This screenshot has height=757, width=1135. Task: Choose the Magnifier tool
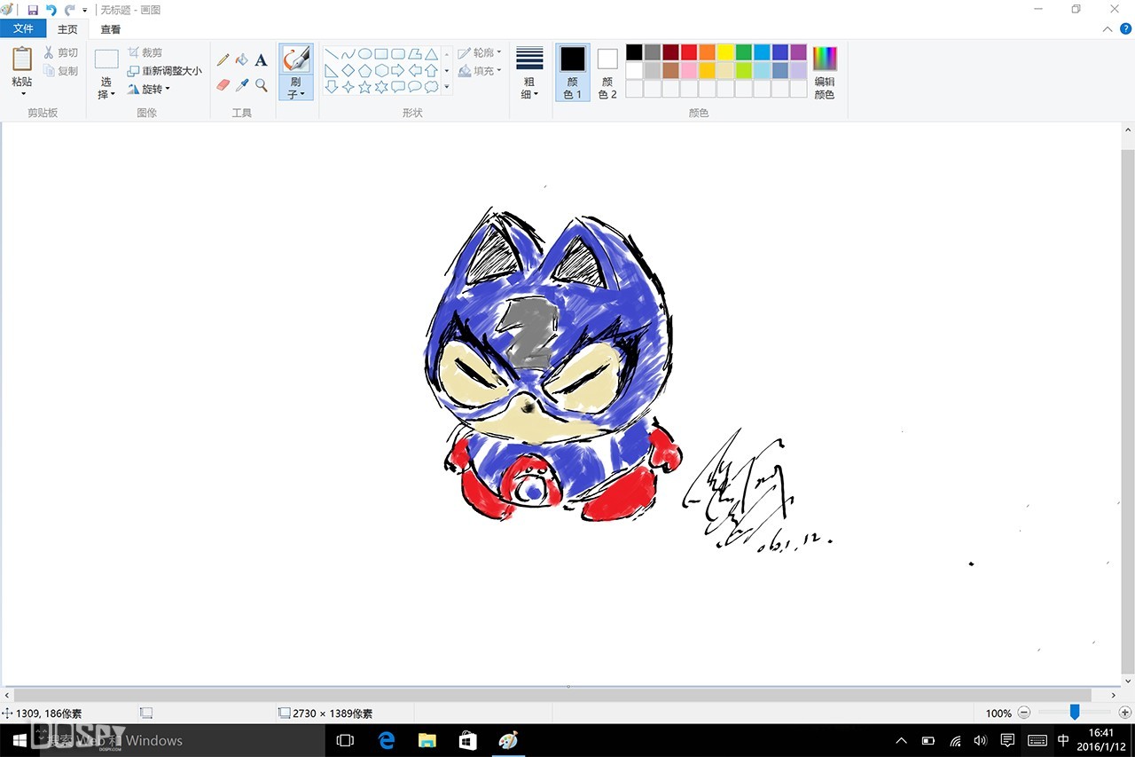click(261, 85)
